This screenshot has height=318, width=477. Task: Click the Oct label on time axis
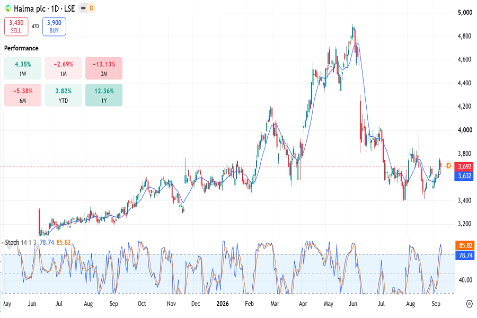tap(142, 304)
